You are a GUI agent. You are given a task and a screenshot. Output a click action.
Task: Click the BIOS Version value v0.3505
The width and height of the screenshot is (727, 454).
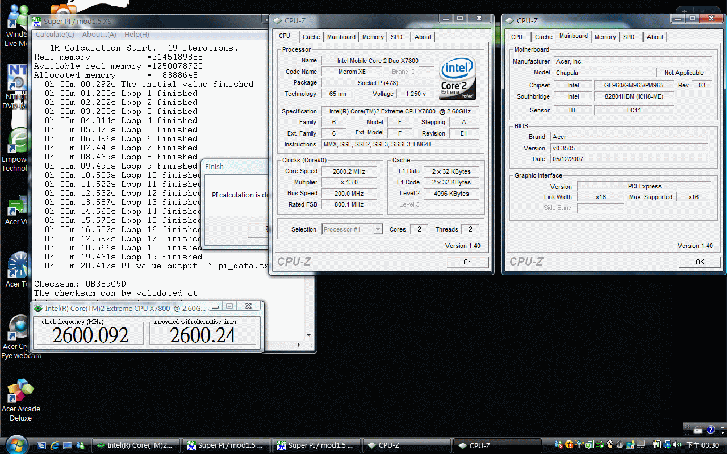630,148
